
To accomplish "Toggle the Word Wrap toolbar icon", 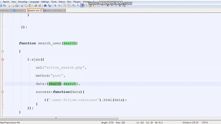I will (74, 6).
